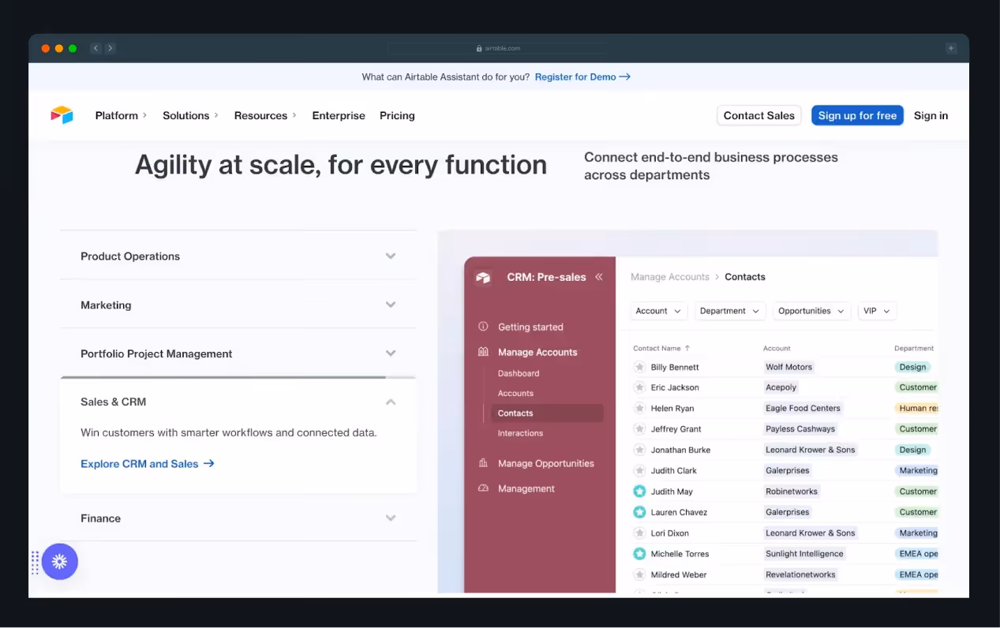This screenshot has width=1000, height=628.
Task: Open VIP filter dropdown
Action: [878, 311]
